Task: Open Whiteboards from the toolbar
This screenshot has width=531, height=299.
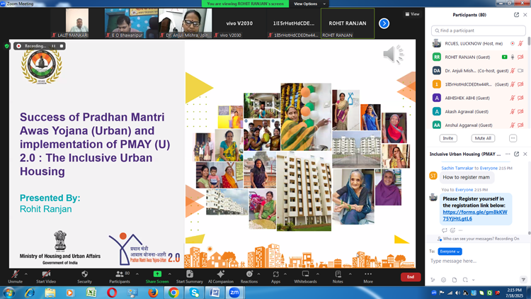Action: 305,276
